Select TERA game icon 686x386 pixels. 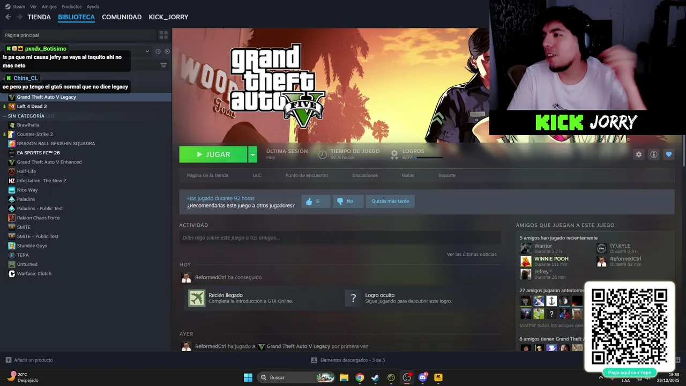point(12,255)
